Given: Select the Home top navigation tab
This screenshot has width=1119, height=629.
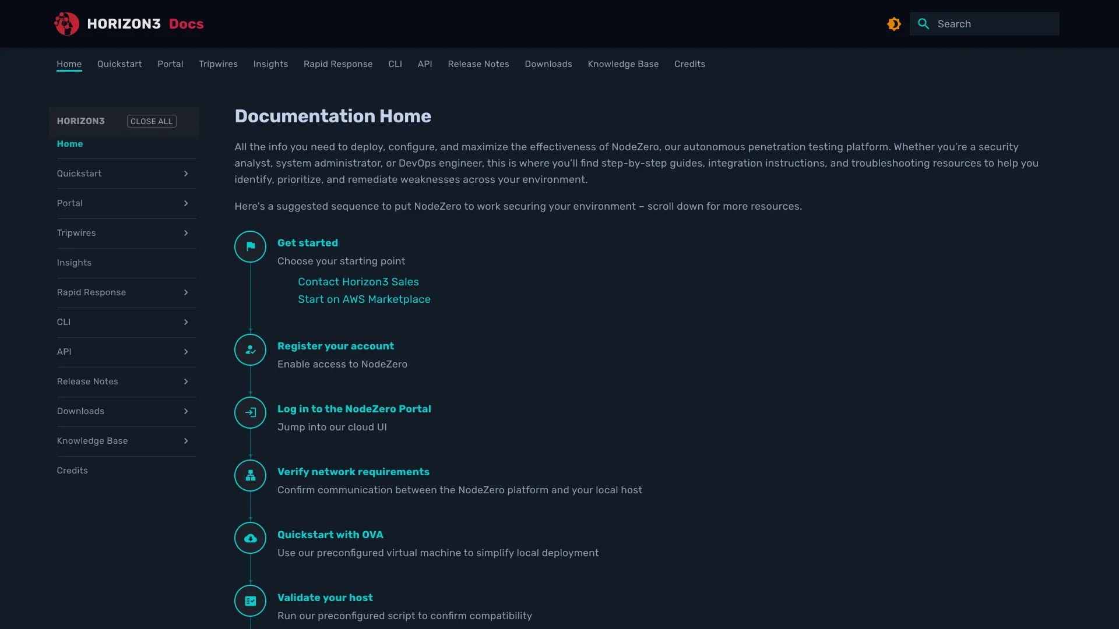Looking at the screenshot, I should click(x=69, y=64).
